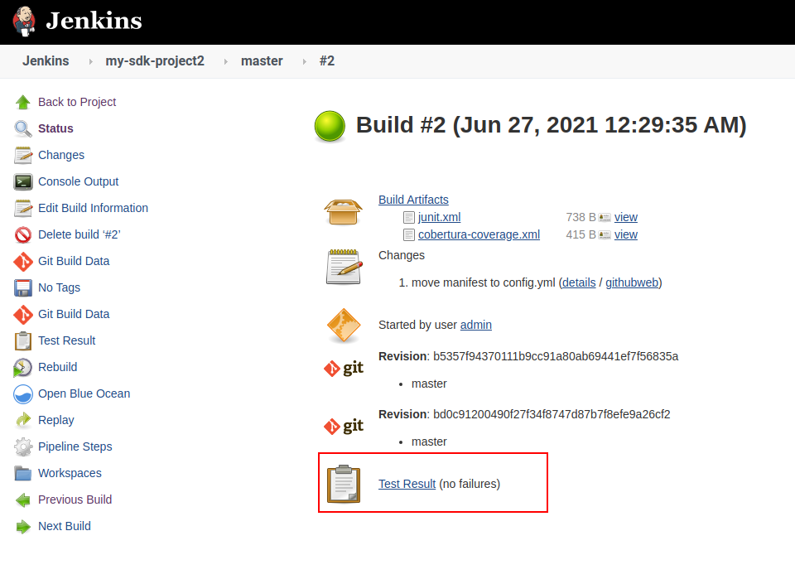Open my-sdk-project2 breadcrumb item

click(x=155, y=60)
